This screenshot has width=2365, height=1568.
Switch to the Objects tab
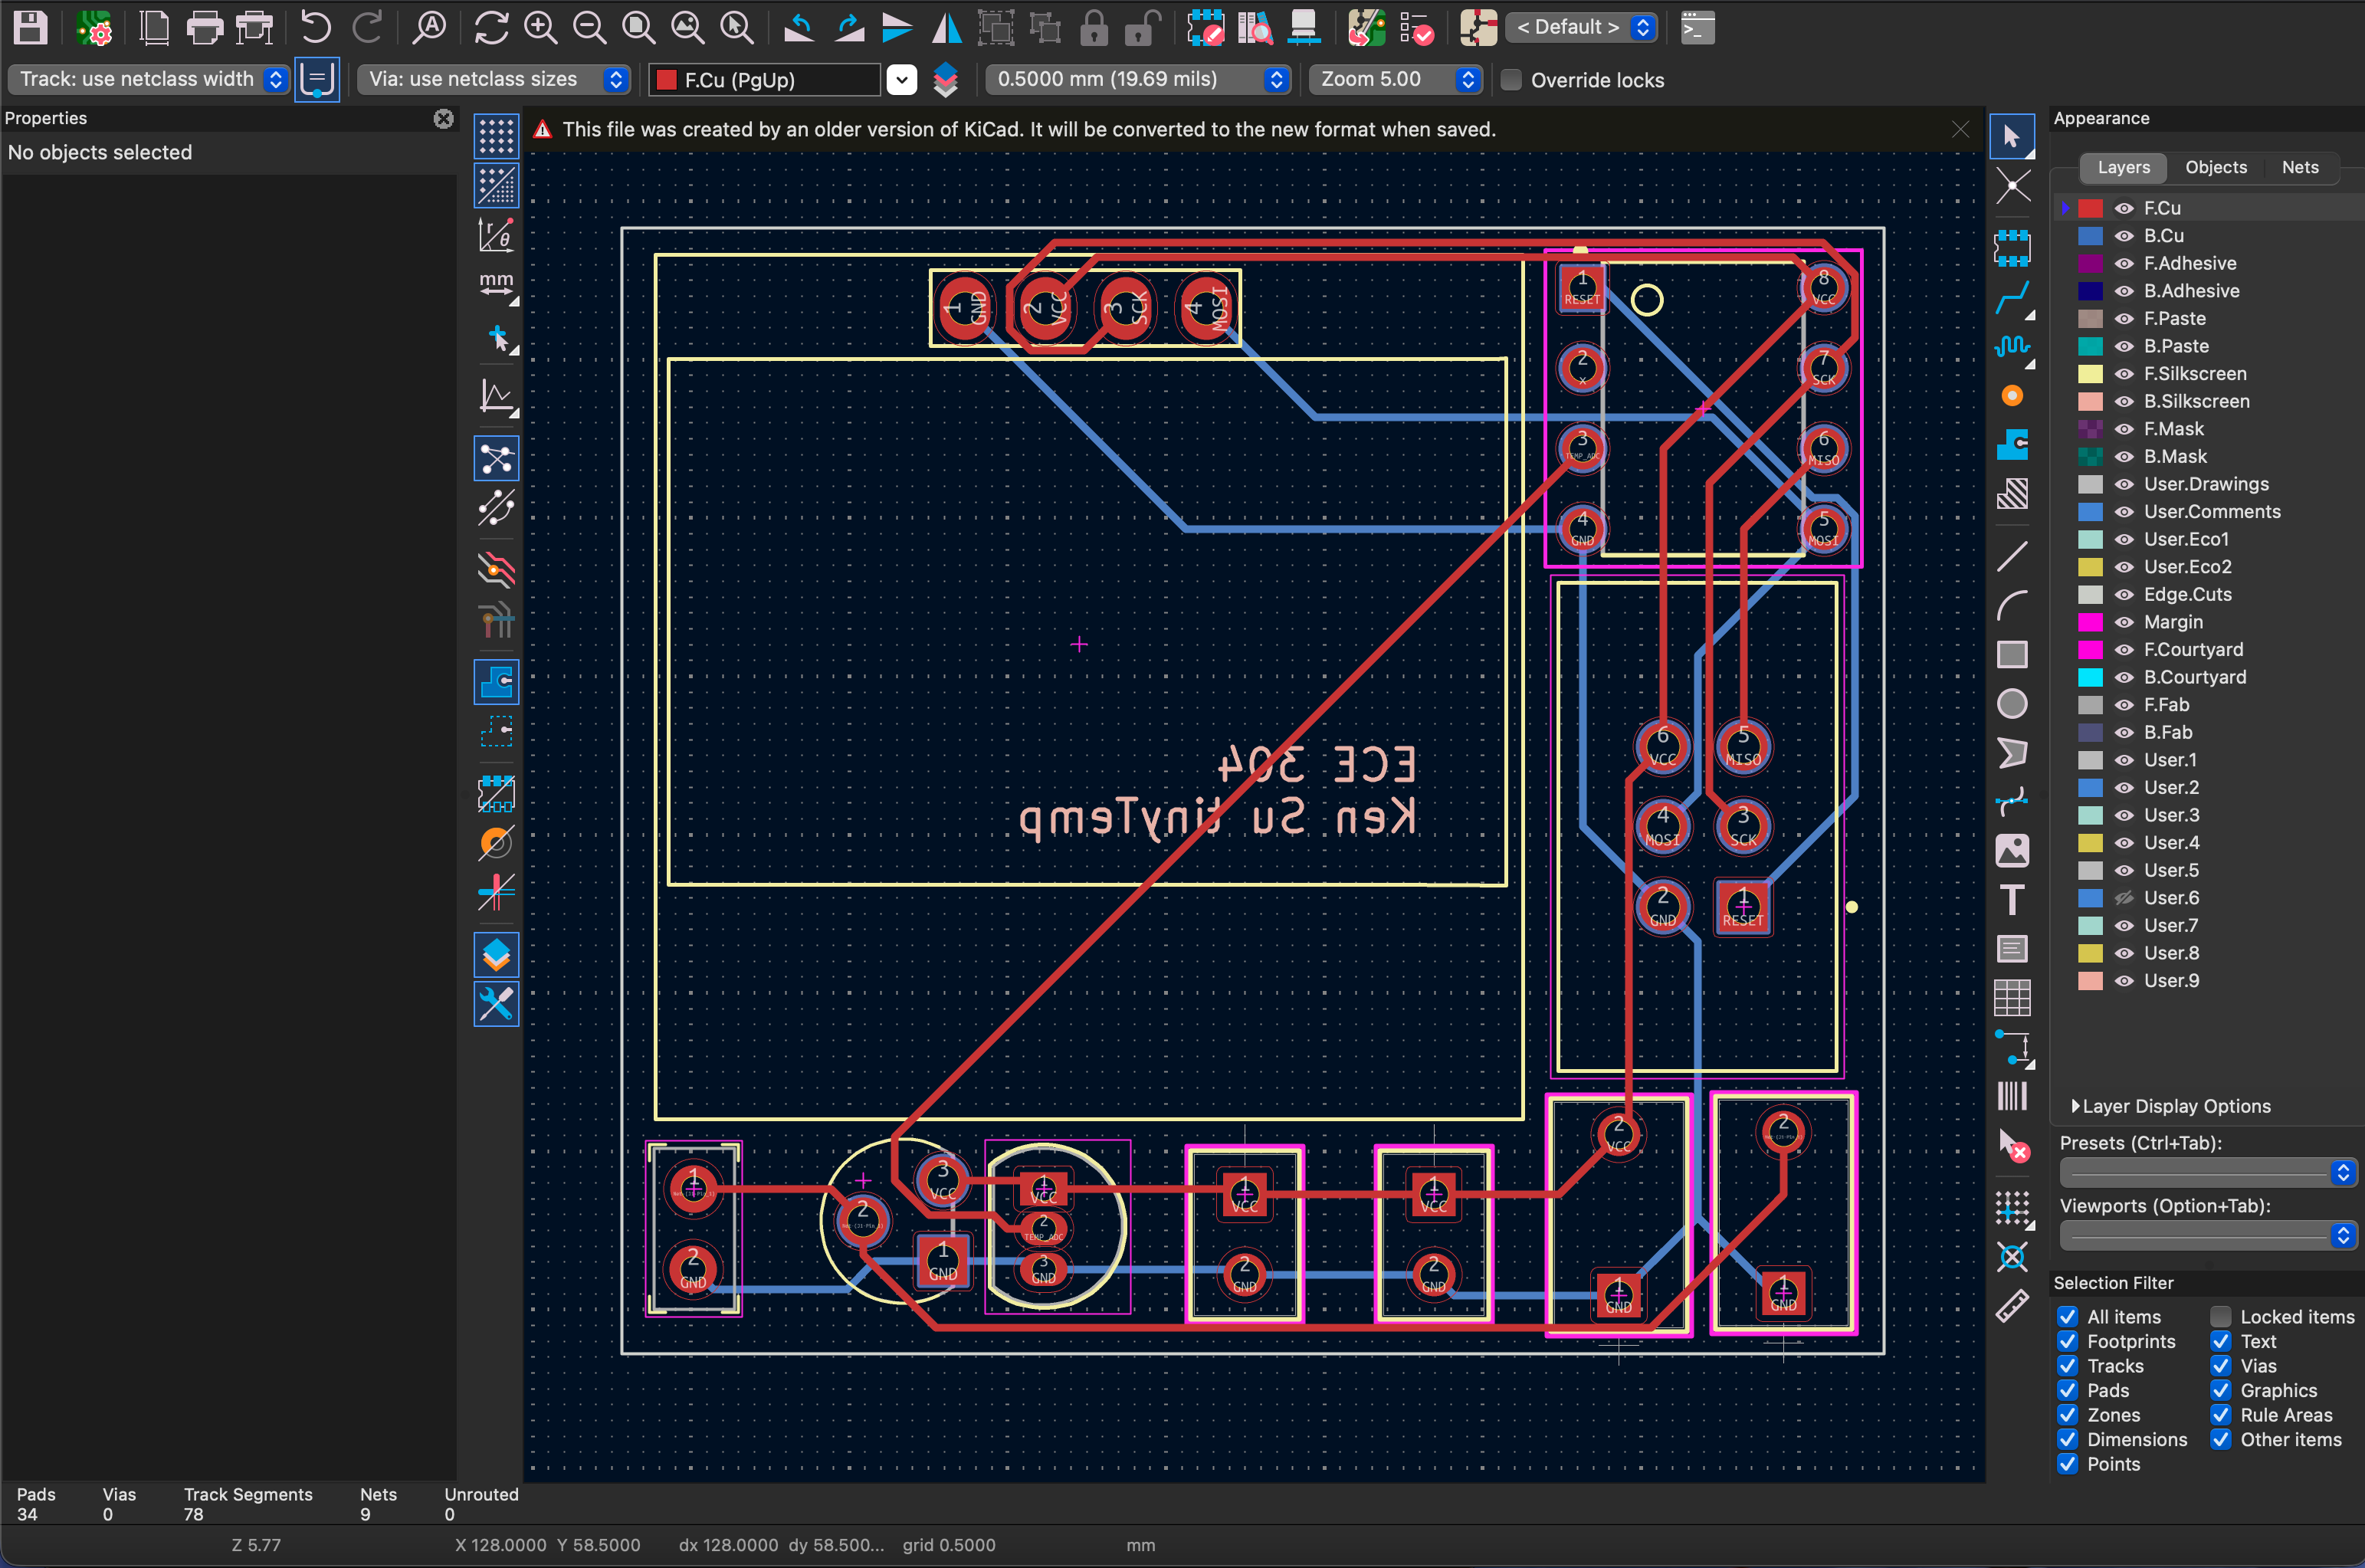2215,167
